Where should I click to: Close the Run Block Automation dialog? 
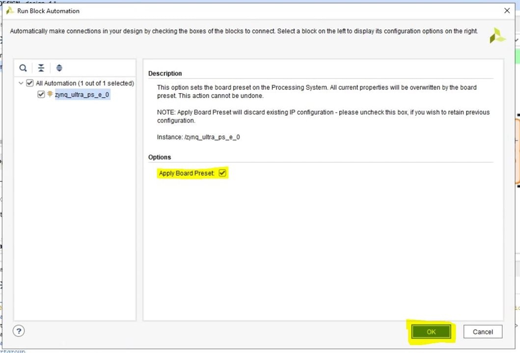coord(507,11)
